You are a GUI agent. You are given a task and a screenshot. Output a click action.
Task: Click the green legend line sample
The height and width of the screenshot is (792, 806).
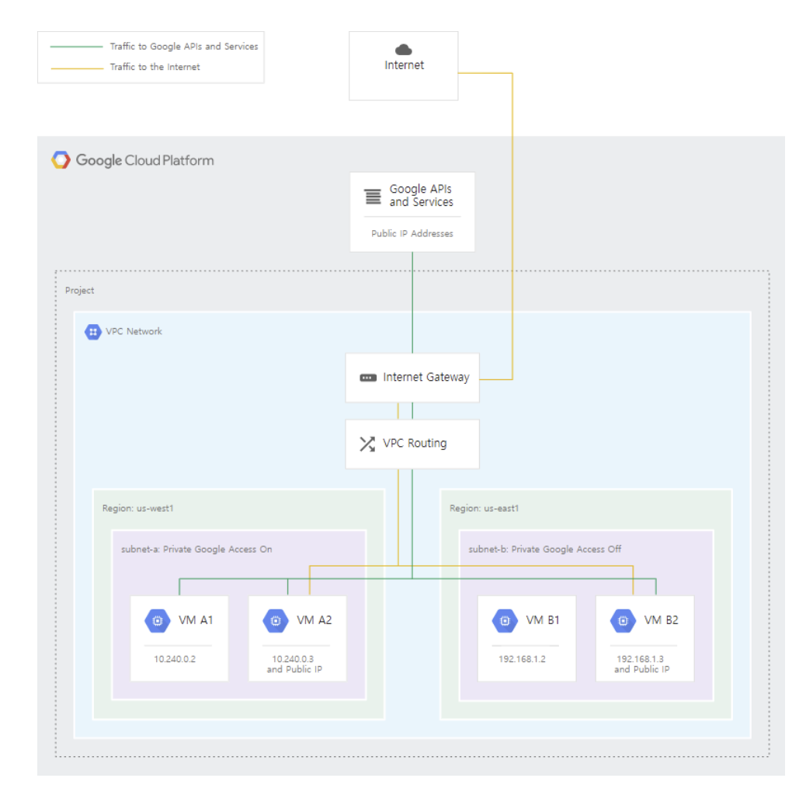tap(77, 47)
